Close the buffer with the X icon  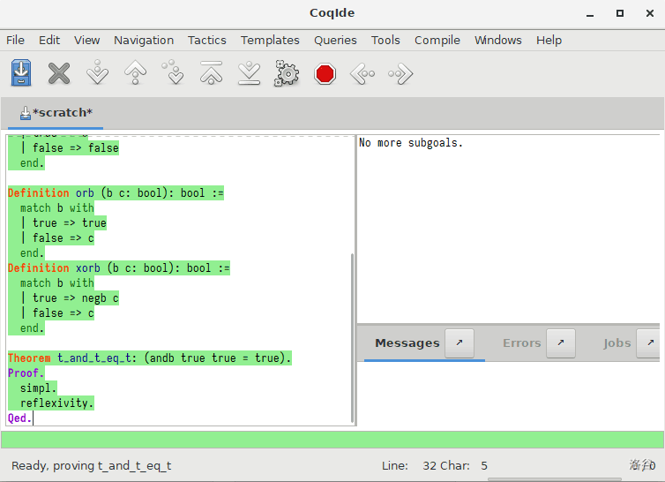pos(59,73)
